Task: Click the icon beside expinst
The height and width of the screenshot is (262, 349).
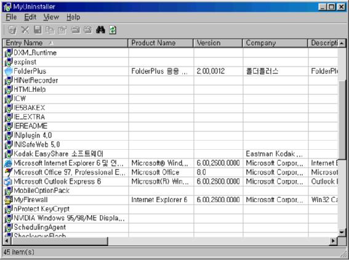Action: pos(9,62)
